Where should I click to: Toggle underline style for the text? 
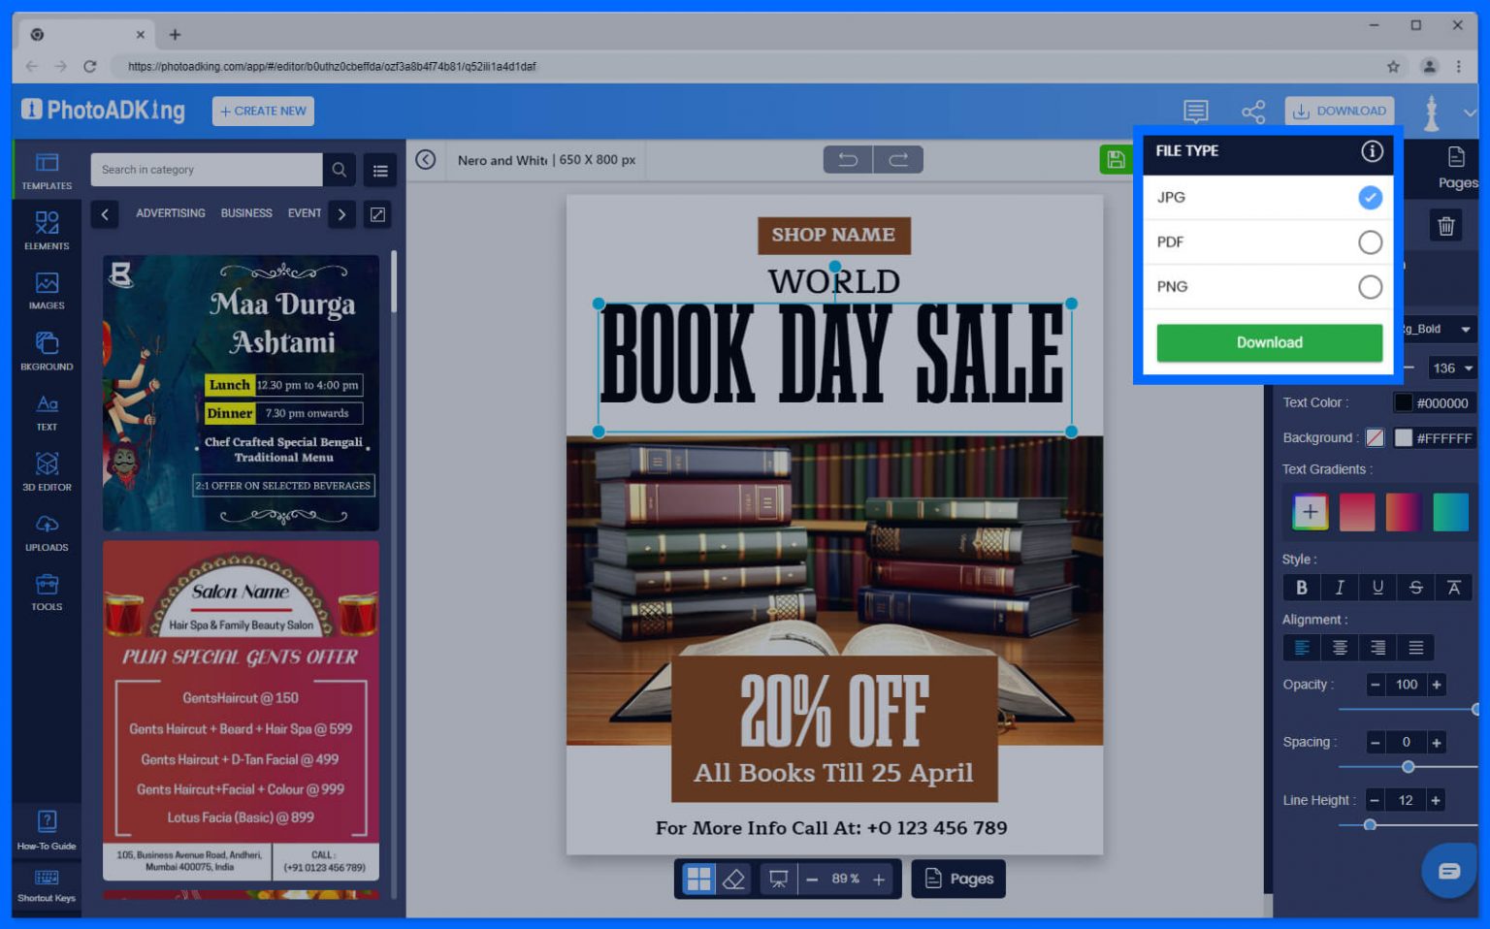pyautogui.click(x=1377, y=588)
